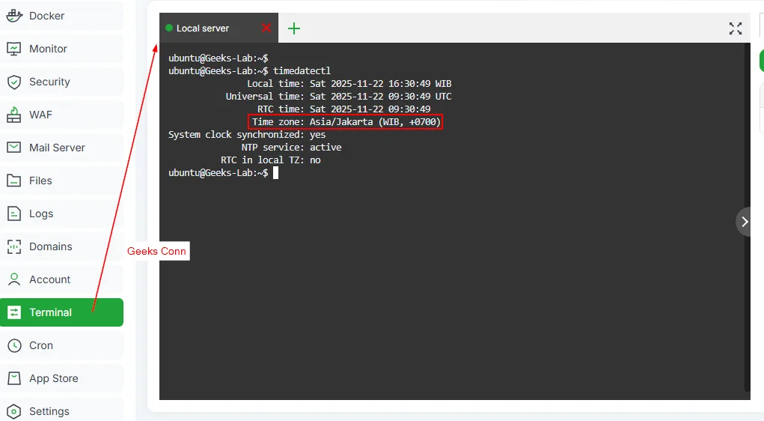
Task: Go to the Security page
Action: pos(61,82)
